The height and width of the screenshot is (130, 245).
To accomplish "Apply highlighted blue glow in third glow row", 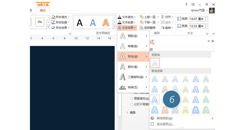I will [x=155, y=99].
